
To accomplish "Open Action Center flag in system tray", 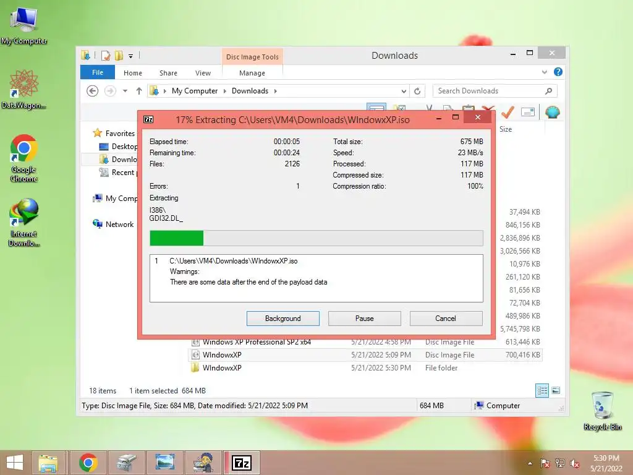I will [545, 463].
